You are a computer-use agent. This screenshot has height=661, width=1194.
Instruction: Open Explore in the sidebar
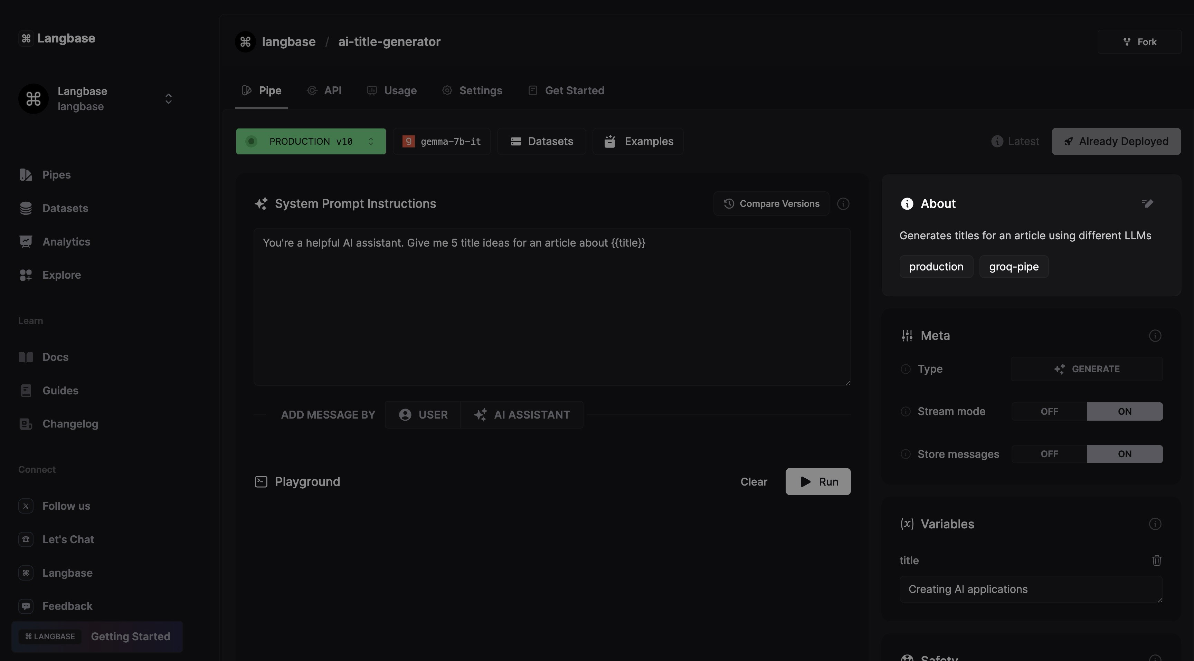coord(61,275)
